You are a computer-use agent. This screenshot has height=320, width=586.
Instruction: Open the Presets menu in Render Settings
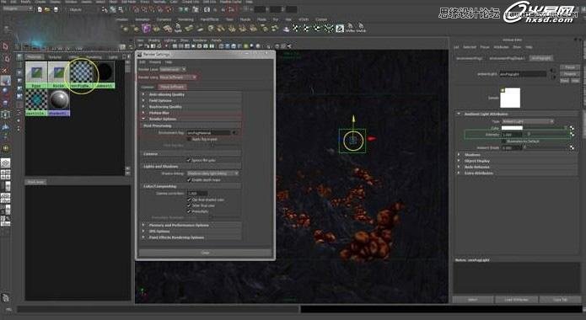pos(155,62)
